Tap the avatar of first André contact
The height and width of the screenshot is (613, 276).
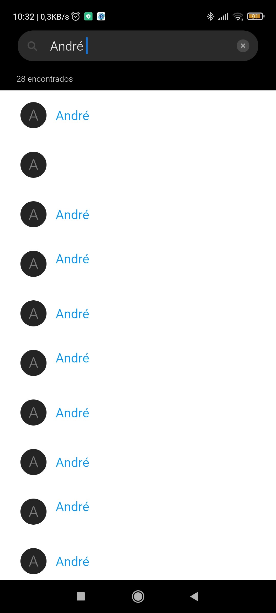point(33,115)
